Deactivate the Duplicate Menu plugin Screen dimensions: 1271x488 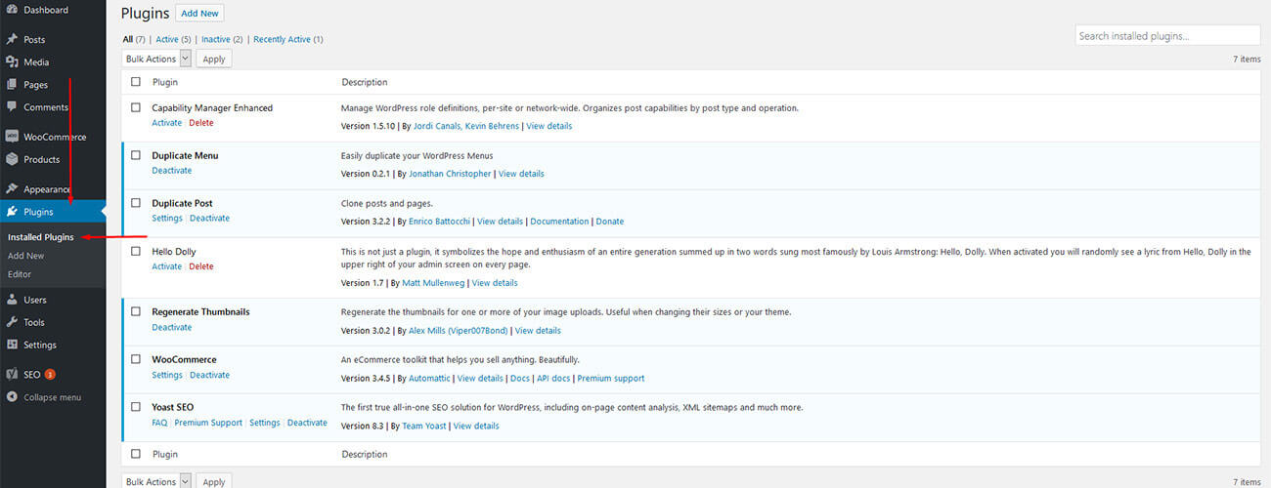point(172,171)
